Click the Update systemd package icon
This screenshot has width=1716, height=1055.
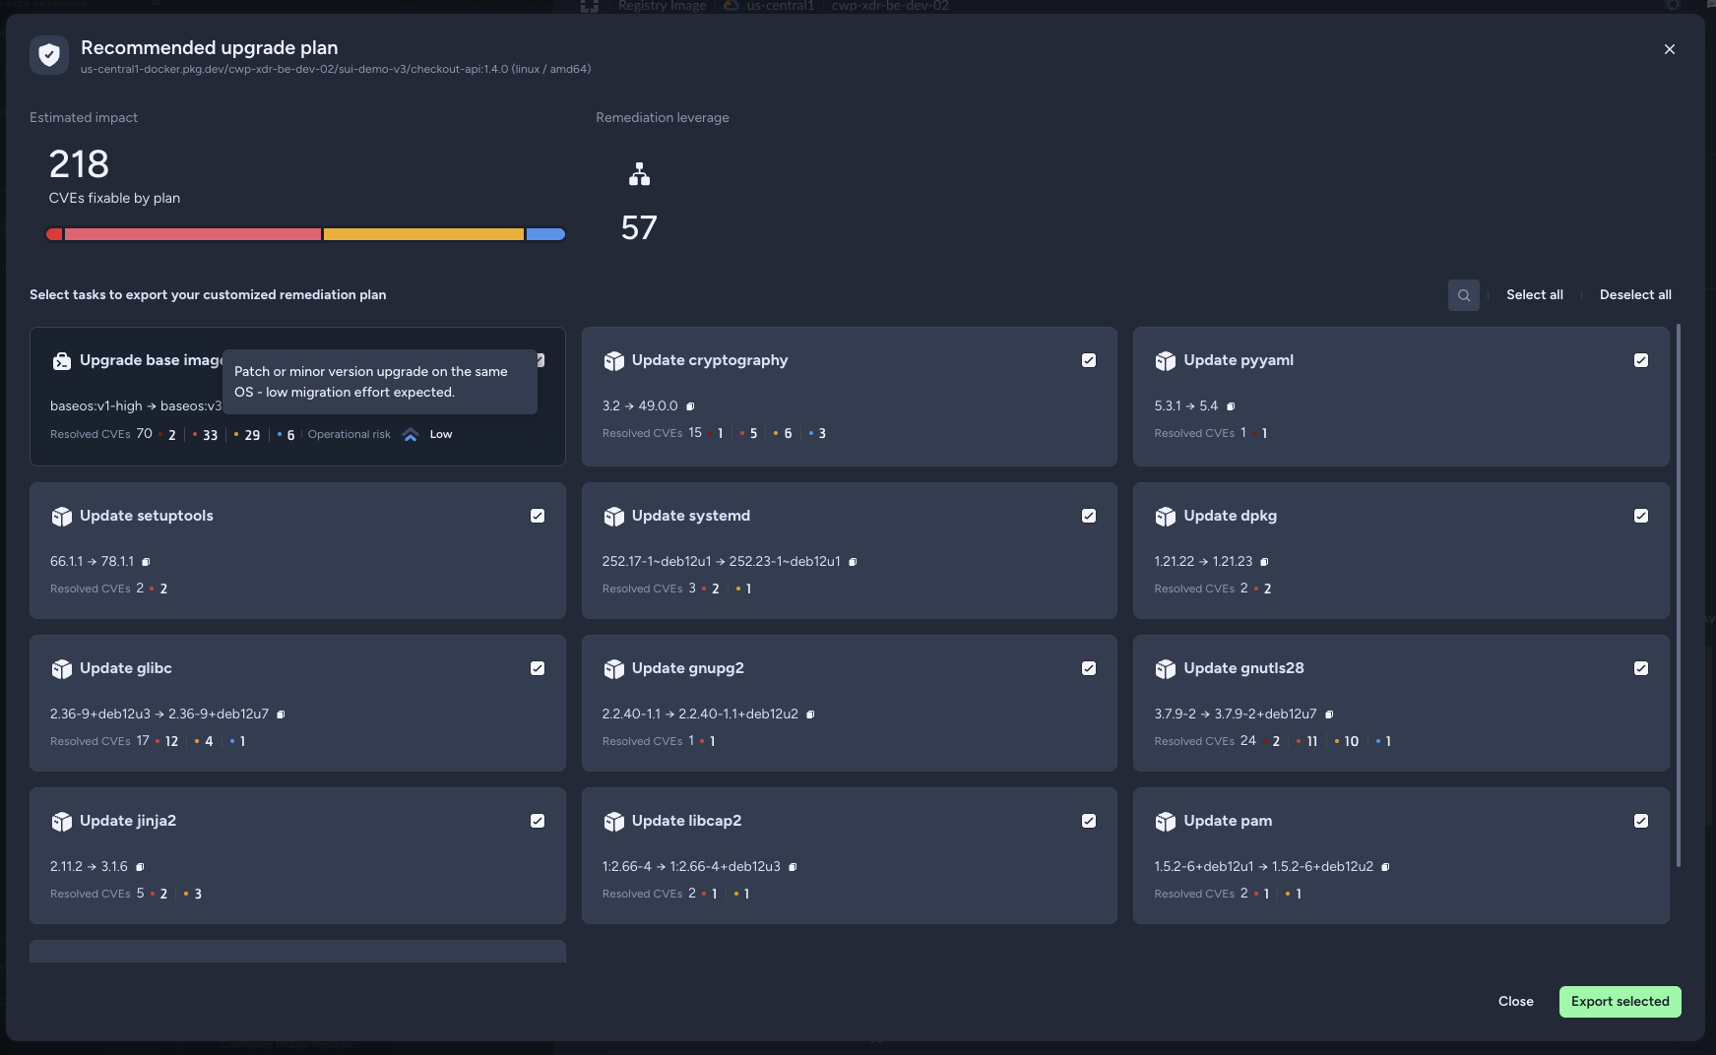click(614, 517)
